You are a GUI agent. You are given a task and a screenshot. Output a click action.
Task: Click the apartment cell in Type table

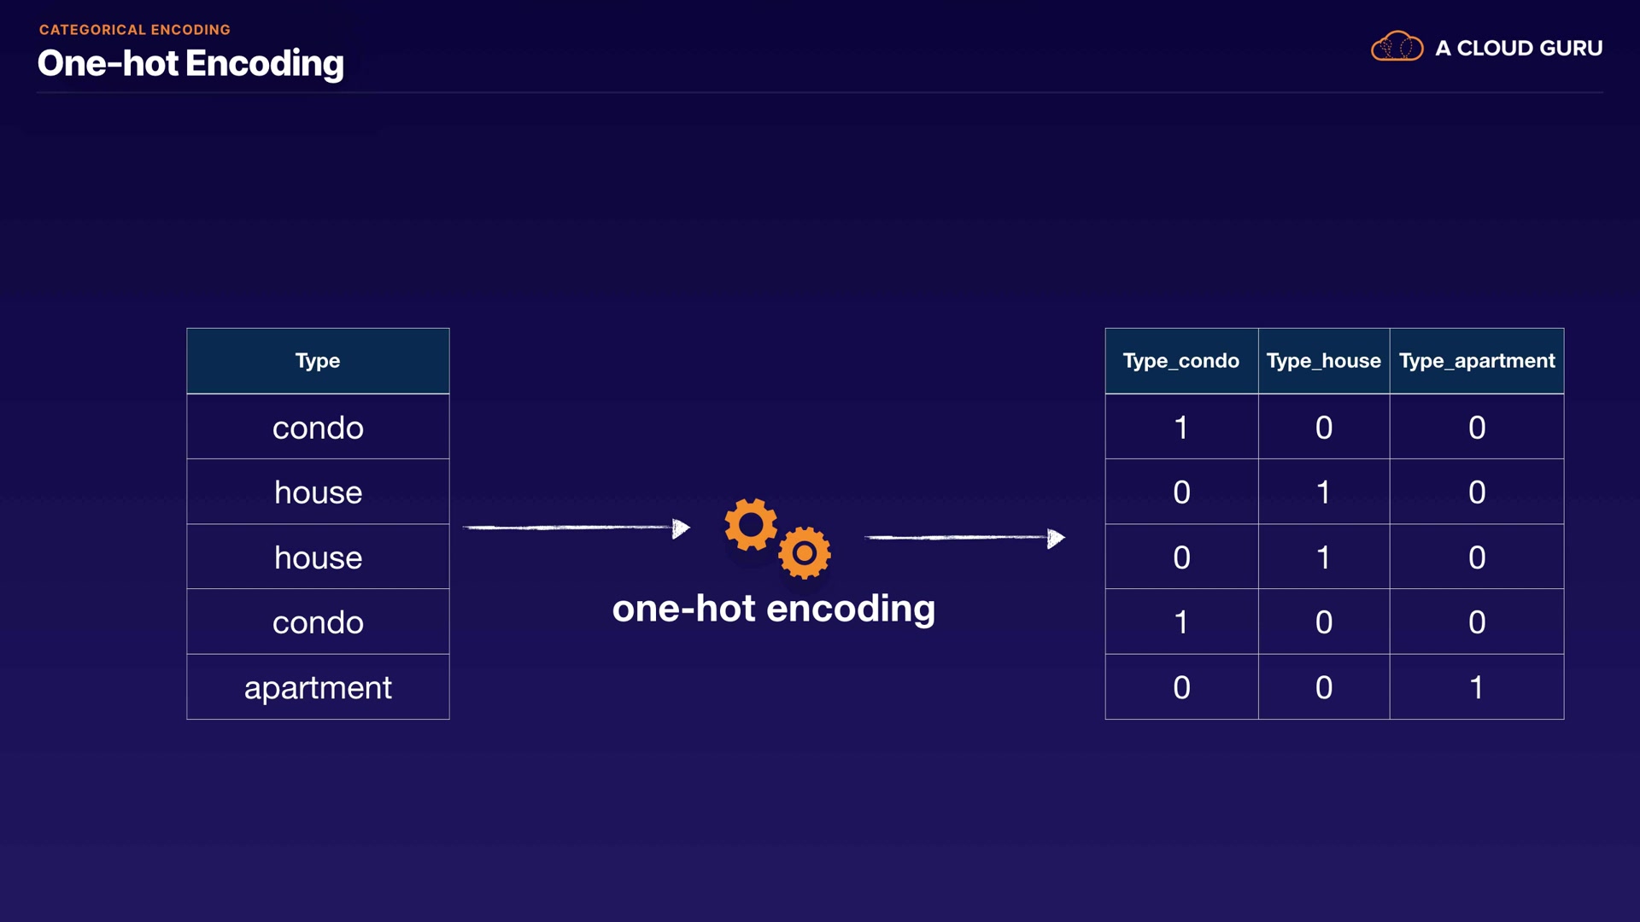click(x=318, y=687)
